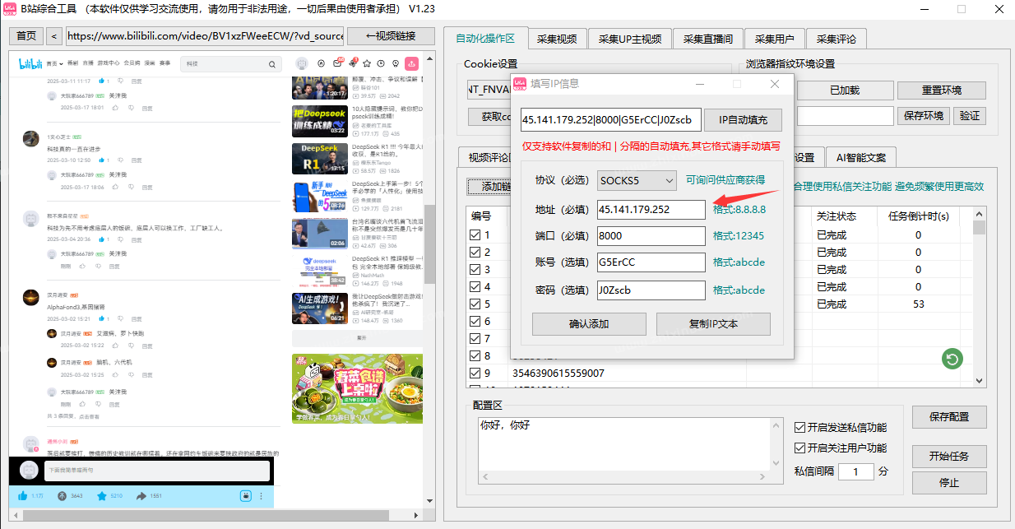Click the search magnifier icon on the bilibili page
Screen dimensions: 1015x529
pos(271,63)
